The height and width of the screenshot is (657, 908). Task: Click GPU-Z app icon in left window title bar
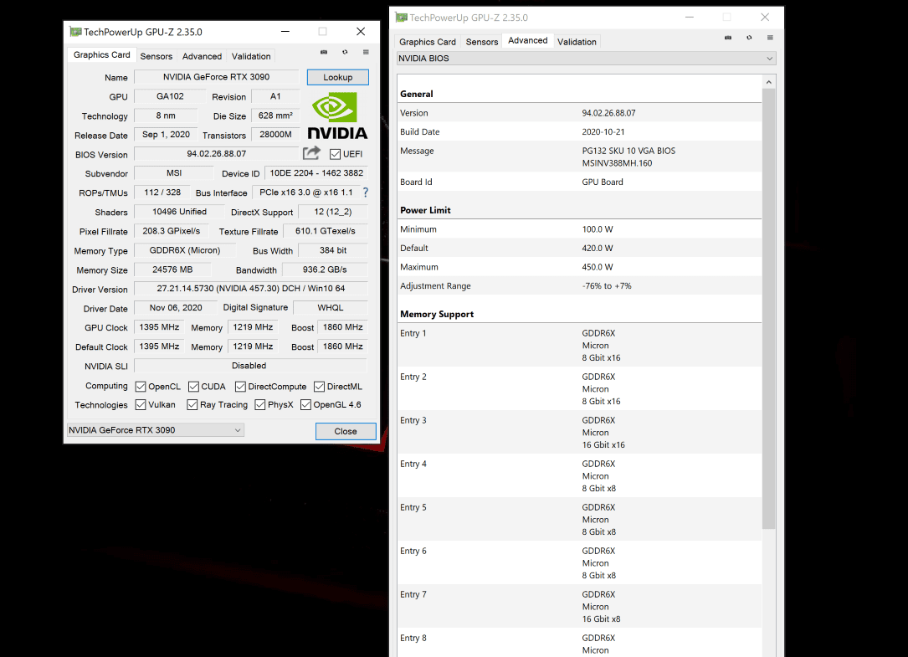click(x=74, y=31)
